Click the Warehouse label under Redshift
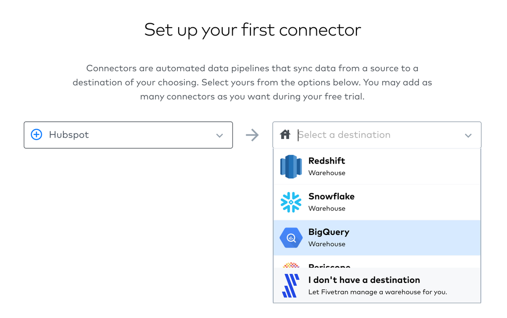507x318 pixels. point(327,173)
